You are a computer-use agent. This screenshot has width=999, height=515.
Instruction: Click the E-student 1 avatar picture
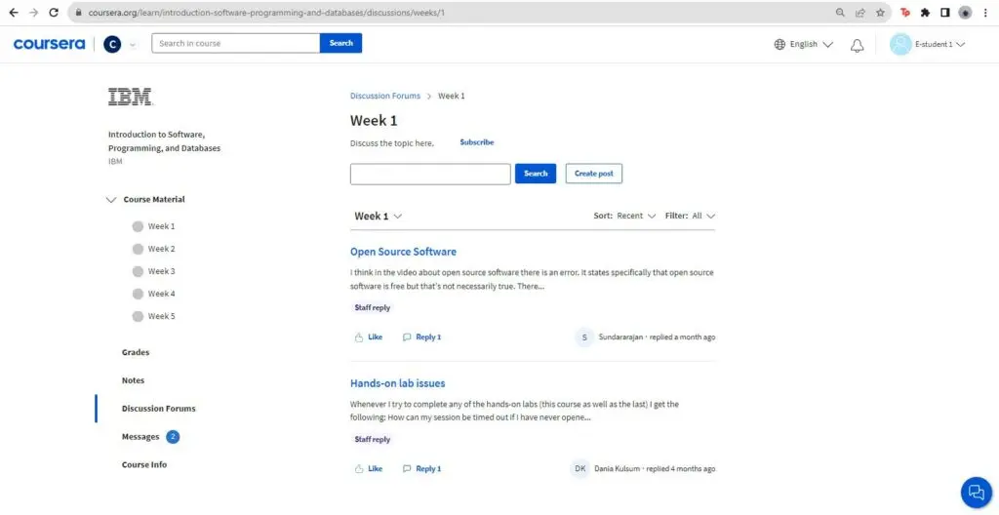900,44
